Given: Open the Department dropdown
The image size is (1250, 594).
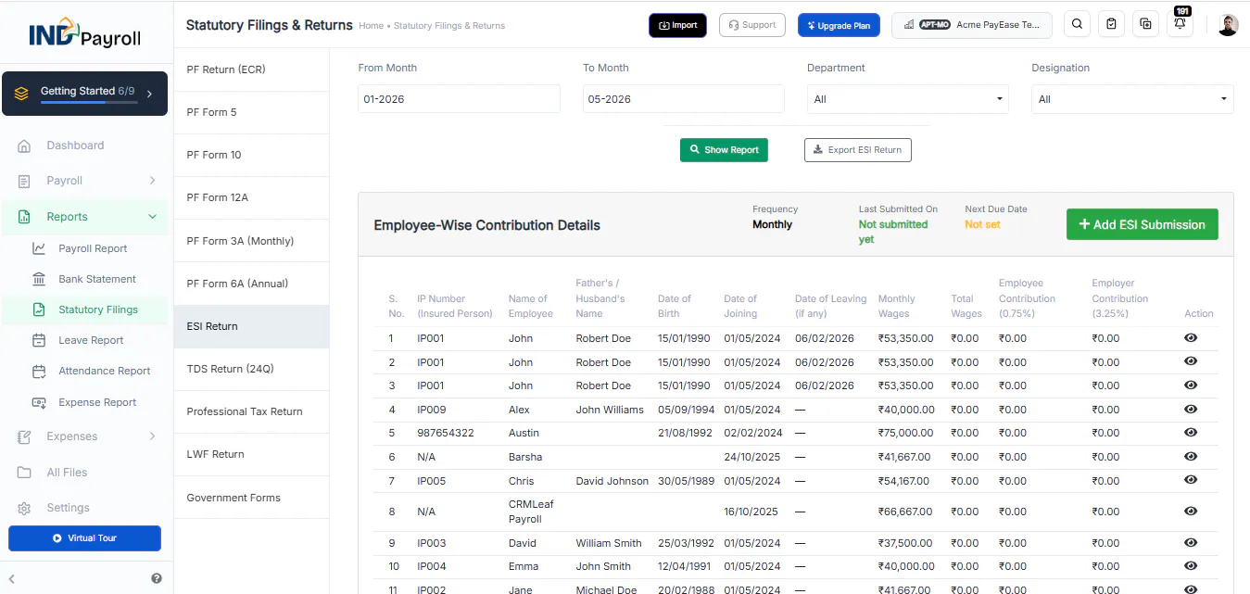Looking at the screenshot, I should 907,99.
